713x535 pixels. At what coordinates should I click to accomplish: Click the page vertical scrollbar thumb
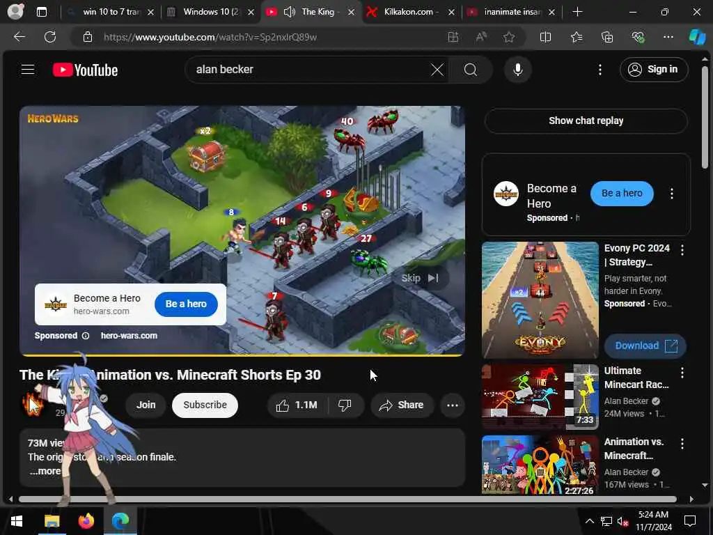point(705,117)
